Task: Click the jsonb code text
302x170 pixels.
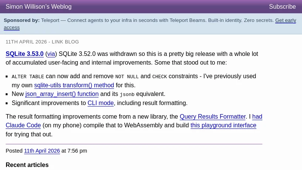Action: [127, 94]
